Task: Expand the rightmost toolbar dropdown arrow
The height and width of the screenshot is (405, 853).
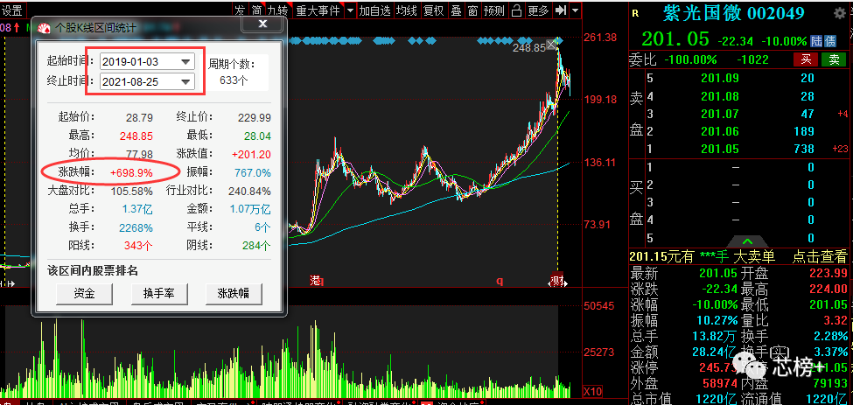Action: tap(575, 10)
